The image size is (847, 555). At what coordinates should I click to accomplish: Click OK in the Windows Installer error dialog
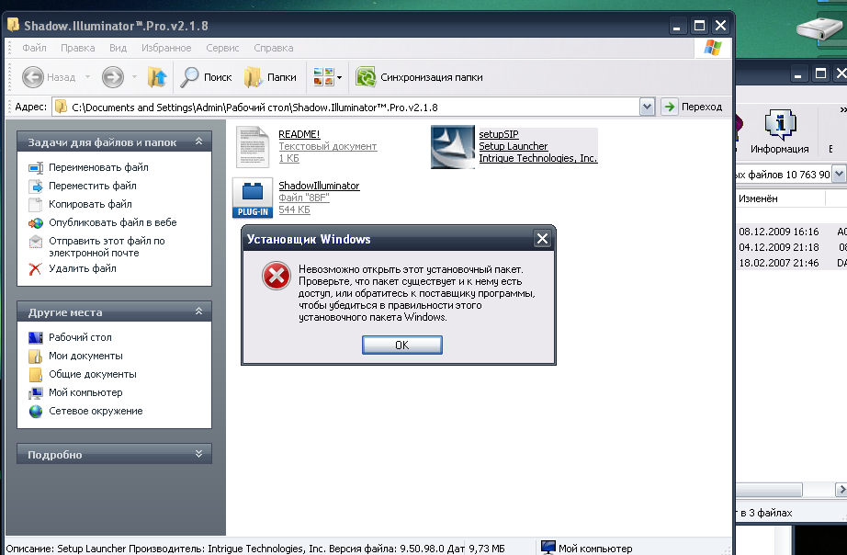[x=401, y=345]
